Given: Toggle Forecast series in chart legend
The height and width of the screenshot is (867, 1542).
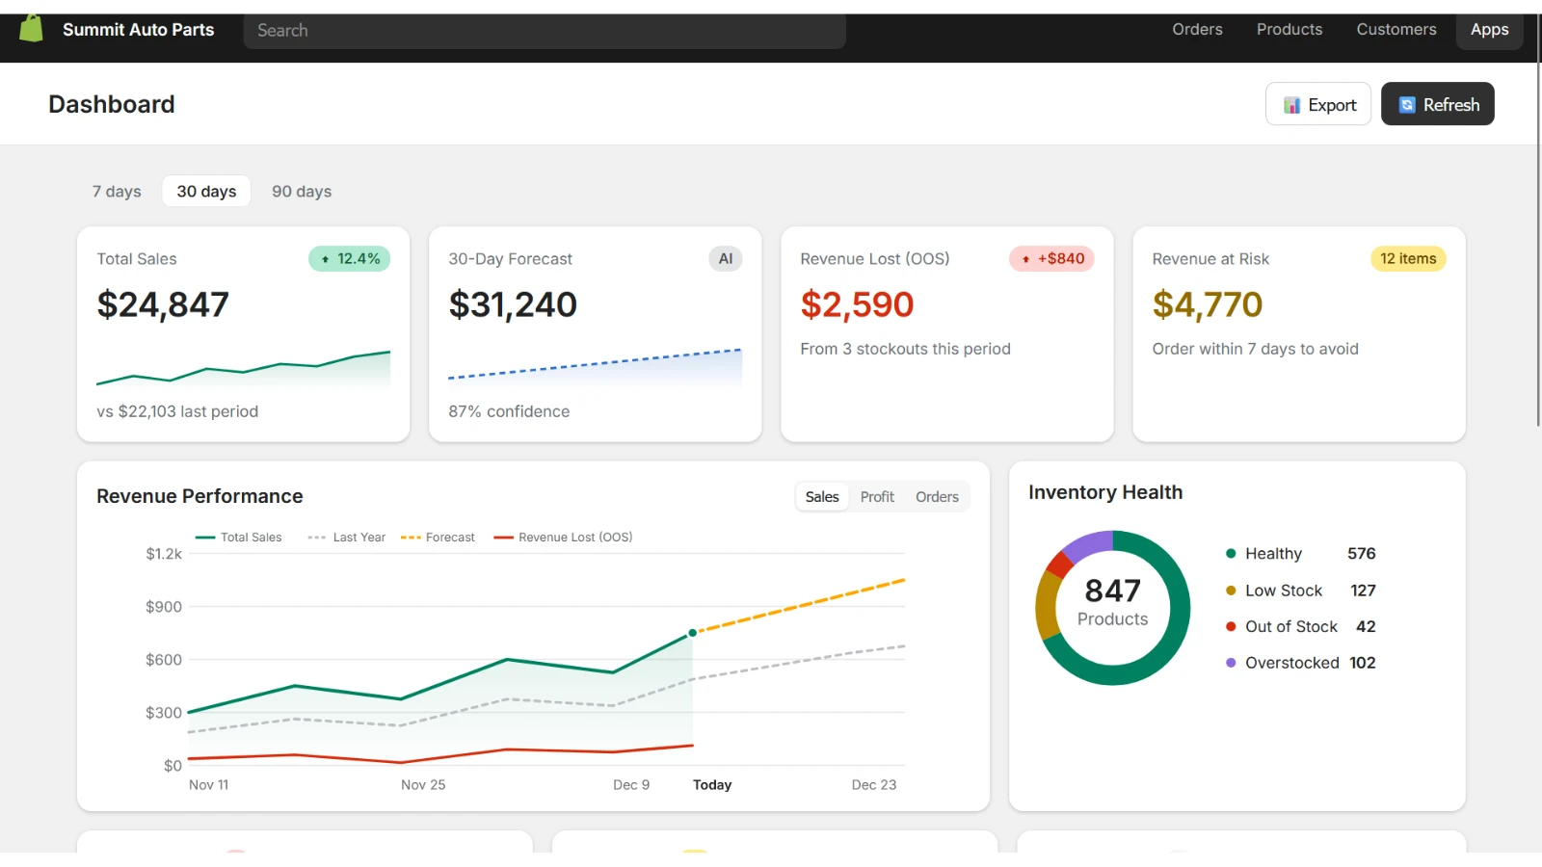Looking at the screenshot, I should 439,538.
